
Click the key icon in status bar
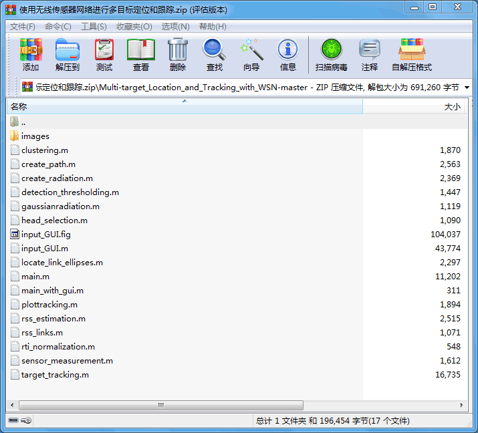[26, 420]
